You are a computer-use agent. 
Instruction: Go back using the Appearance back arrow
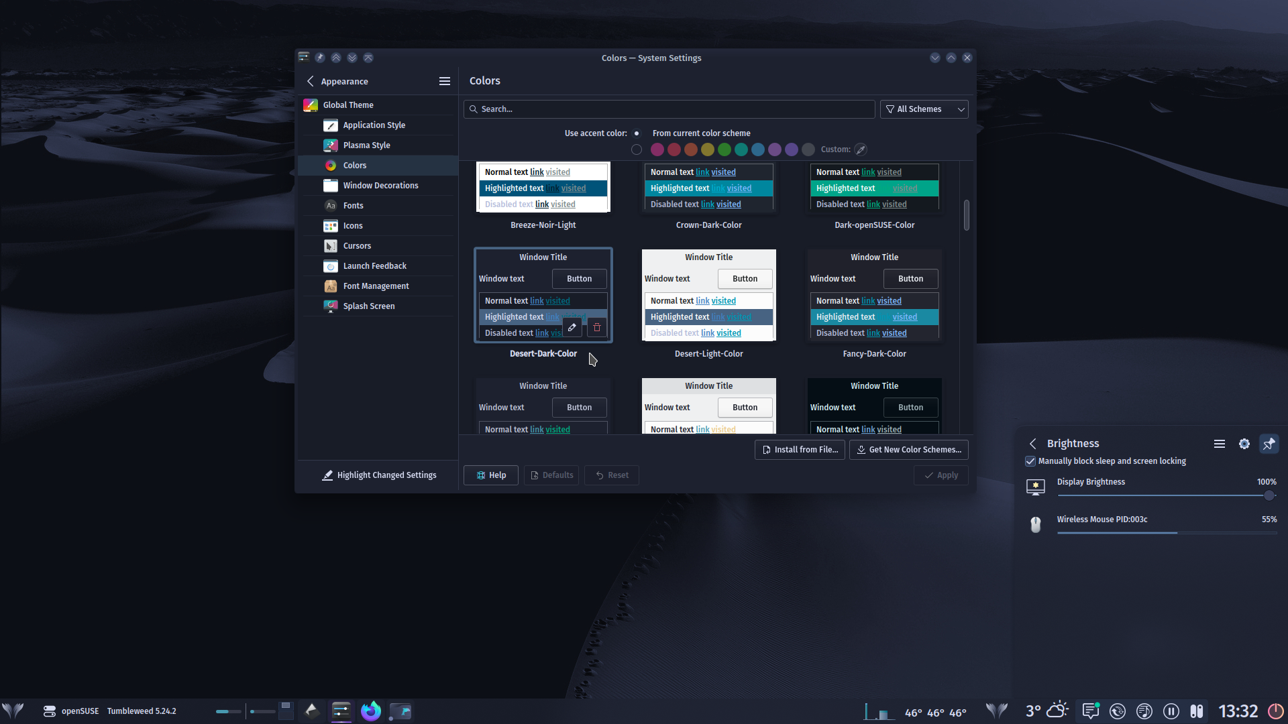pyautogui.click(x=311, y=81)
